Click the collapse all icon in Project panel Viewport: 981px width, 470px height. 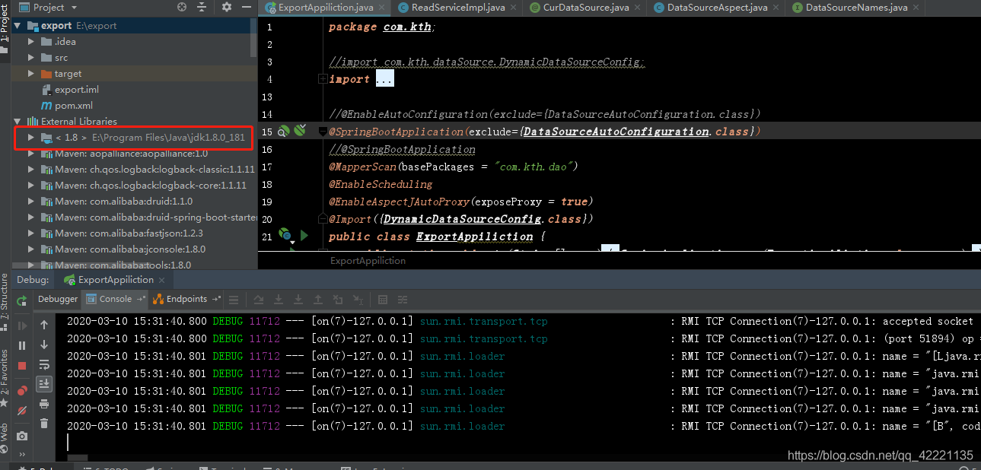pyautogui.click(x=203, y=7)
